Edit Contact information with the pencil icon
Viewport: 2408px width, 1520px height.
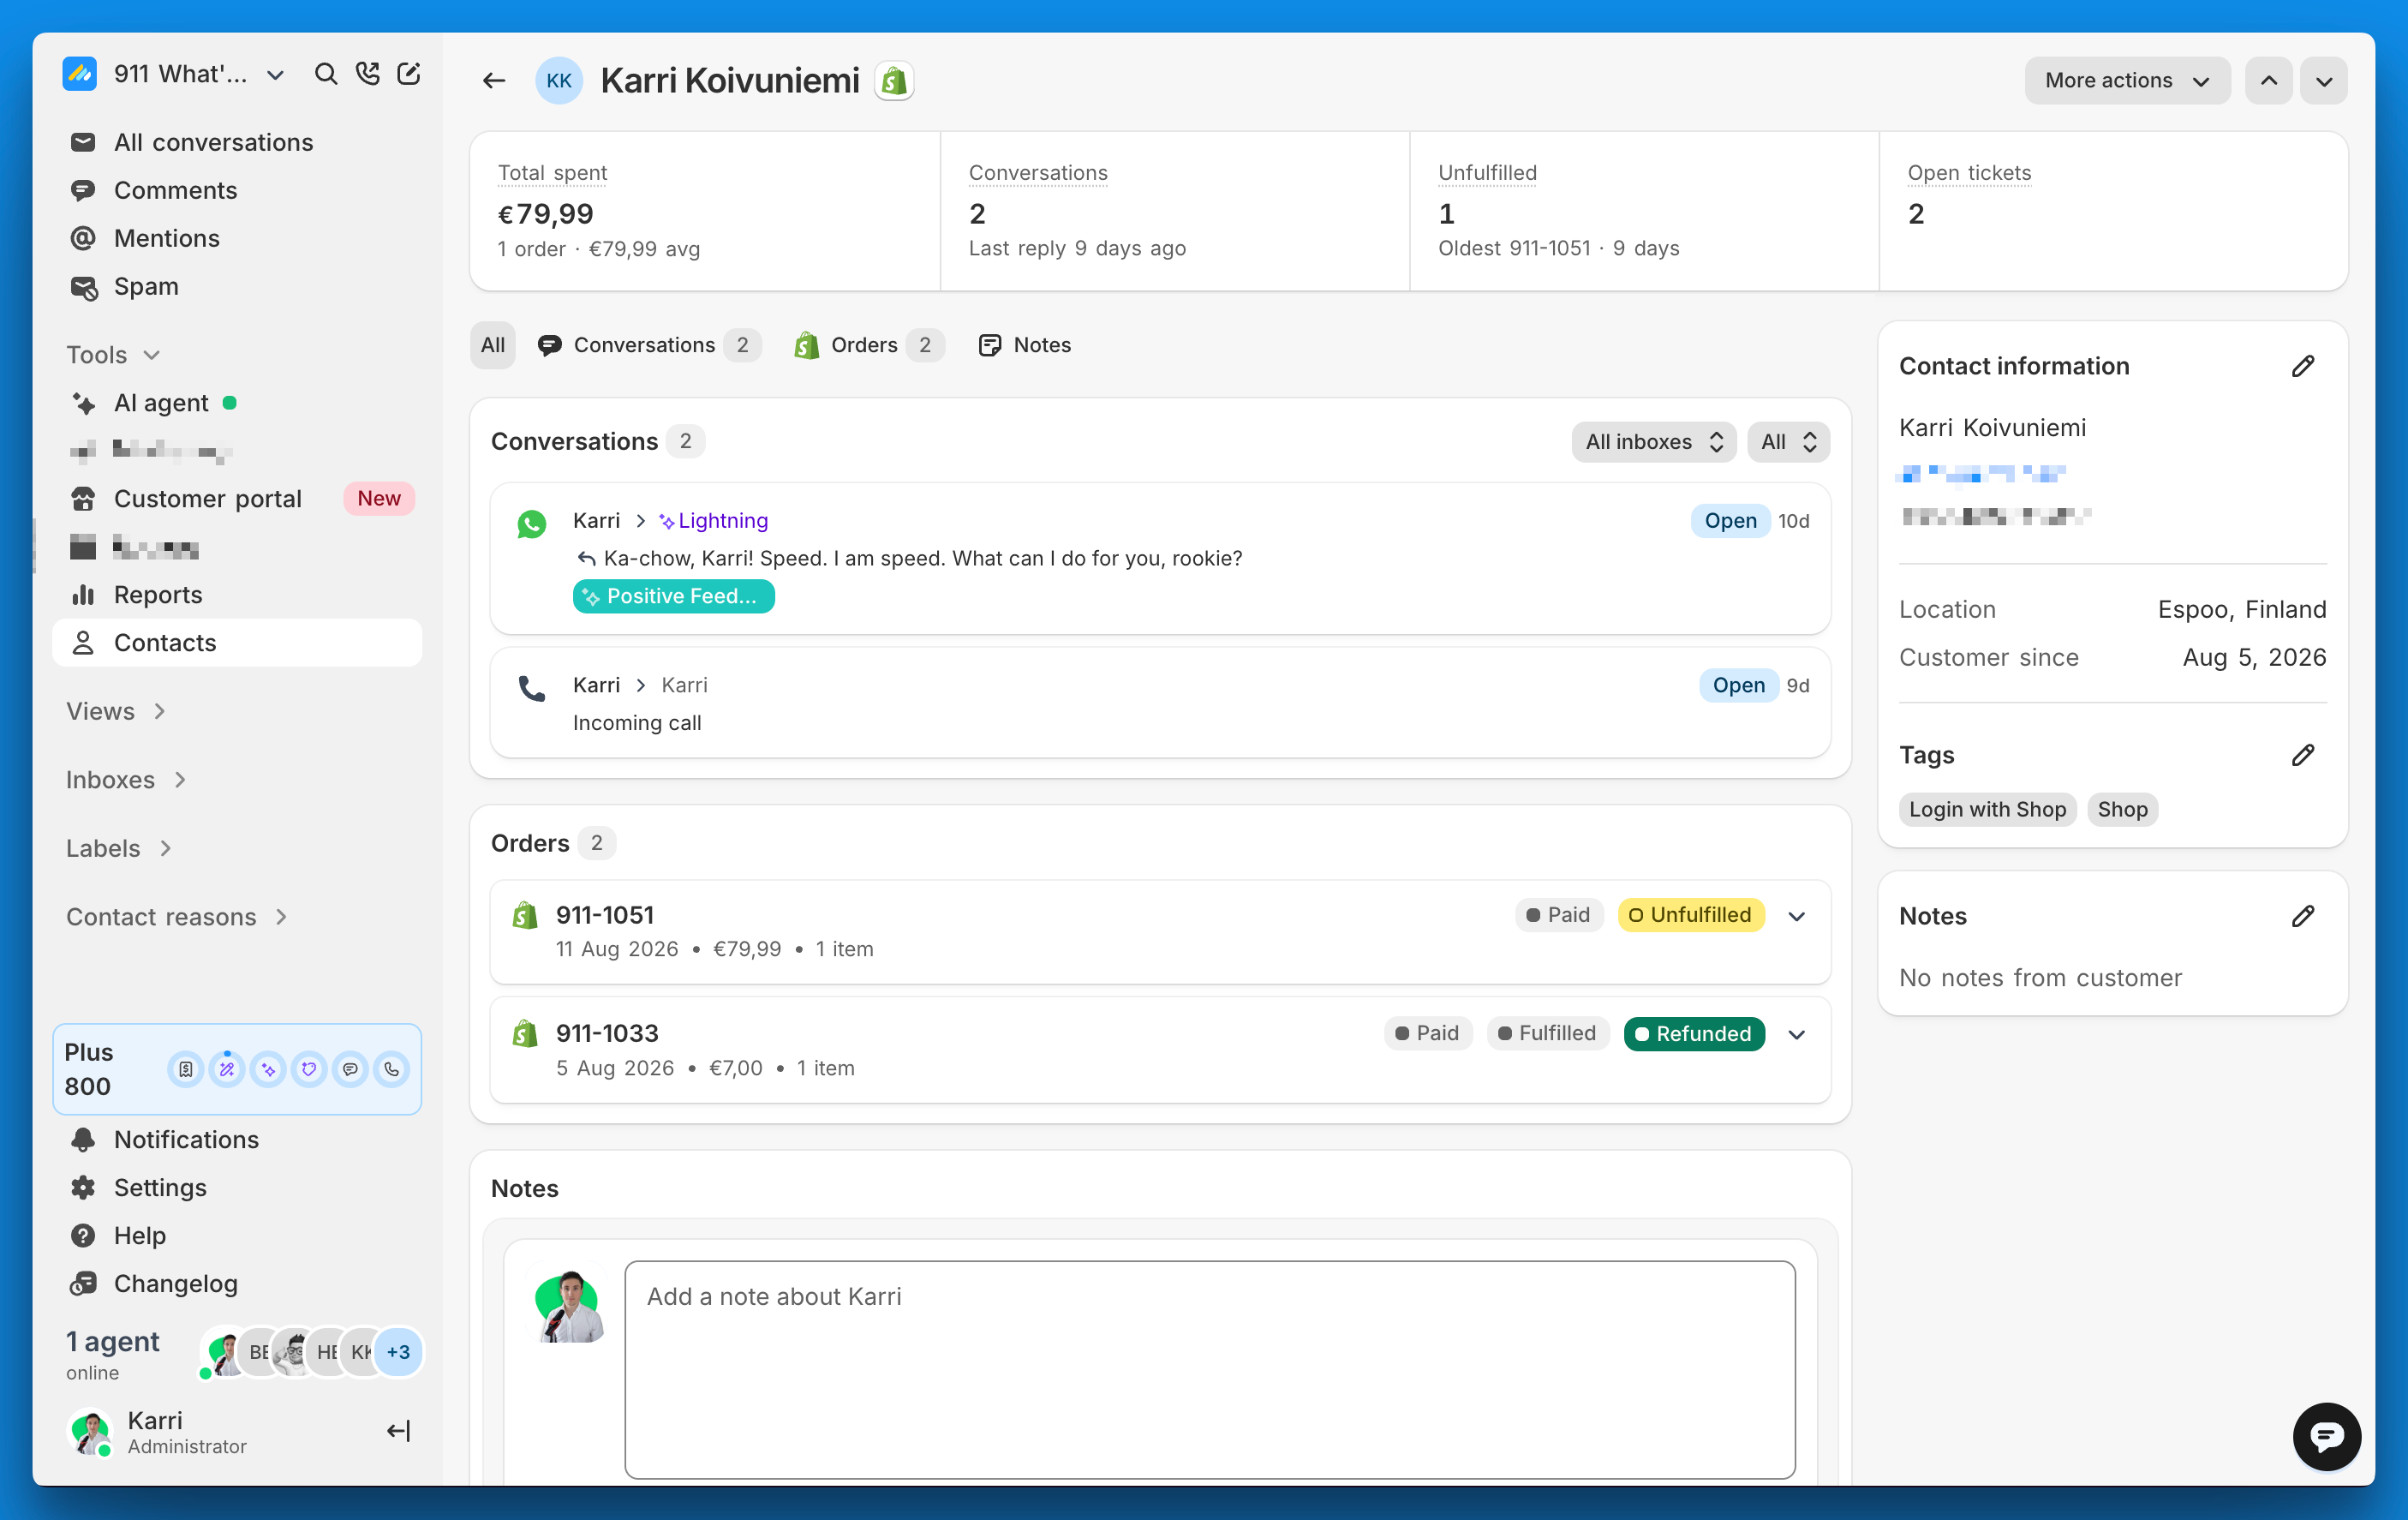(x=2303, y=366)
